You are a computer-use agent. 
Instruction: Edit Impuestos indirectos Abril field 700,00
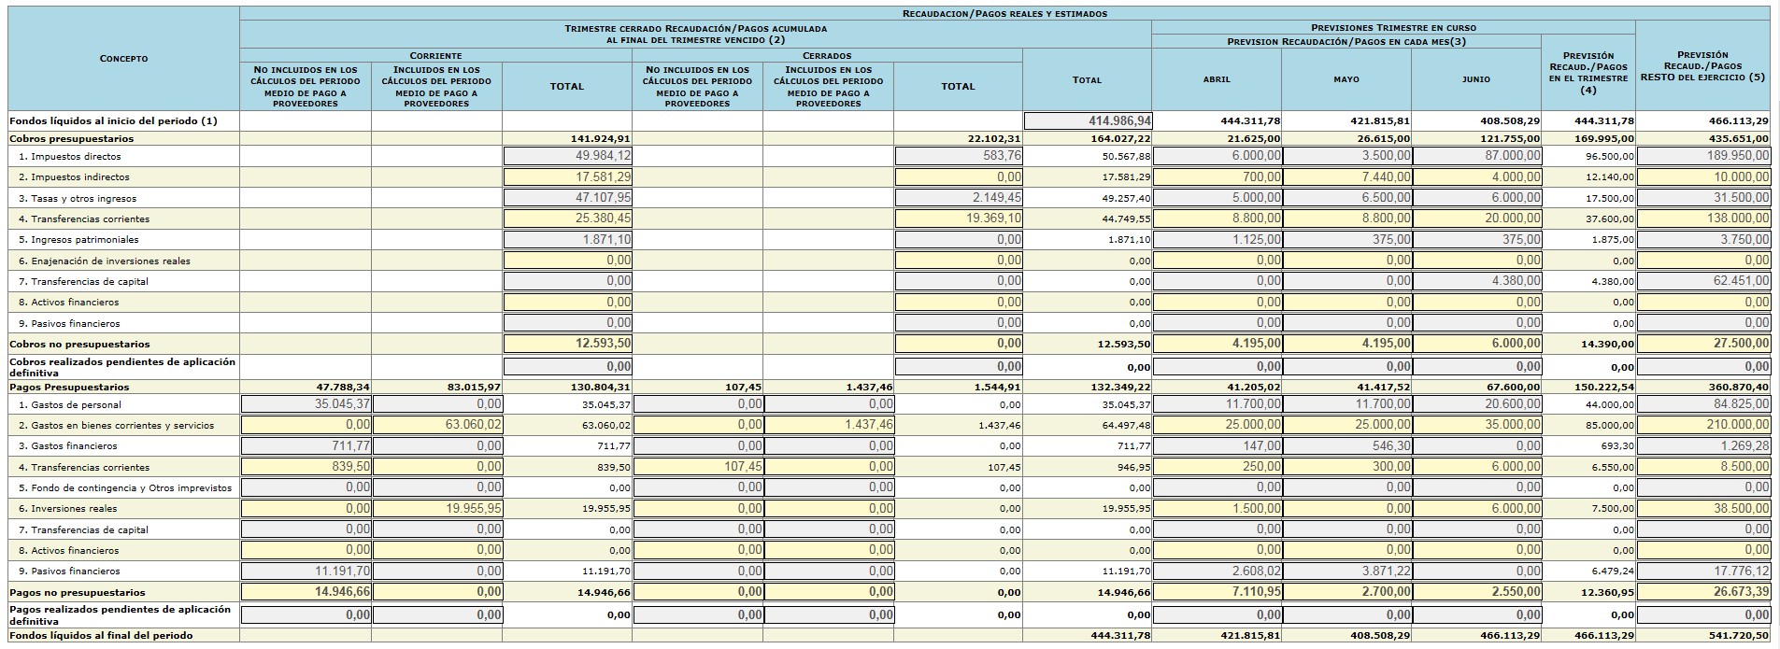pyautogui.click(x=1218, y=176)
